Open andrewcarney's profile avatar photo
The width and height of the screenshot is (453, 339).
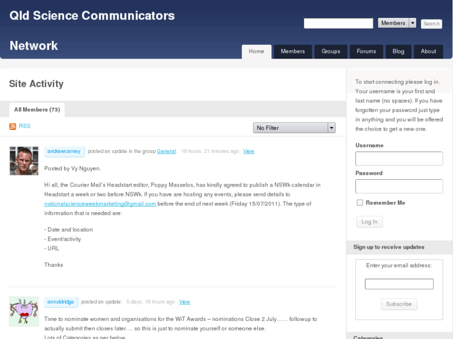(24, 160)
